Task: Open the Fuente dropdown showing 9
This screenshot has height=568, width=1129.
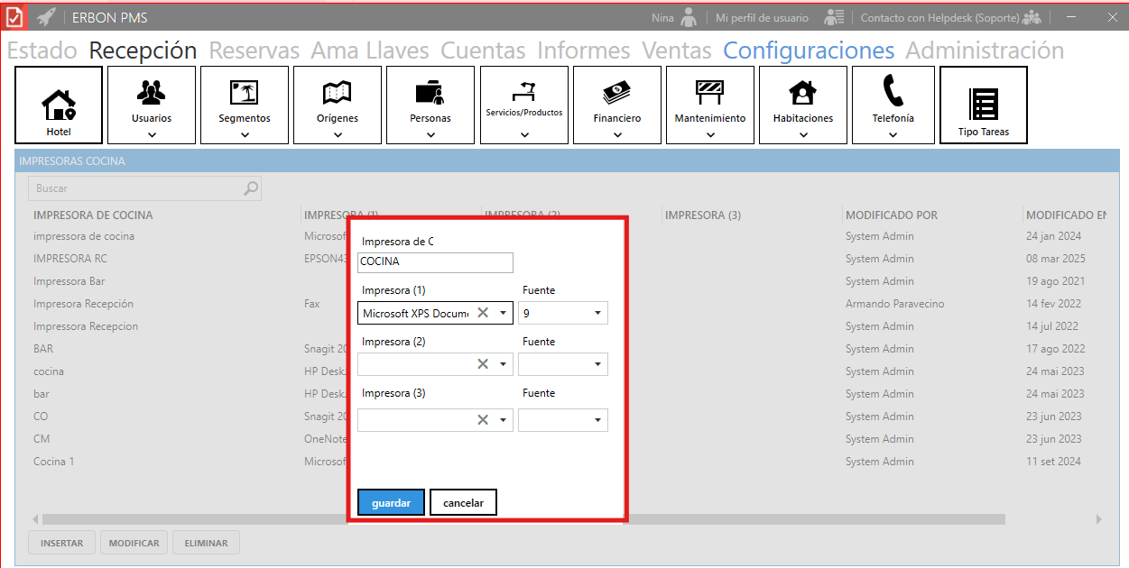Action: [597, 313]
